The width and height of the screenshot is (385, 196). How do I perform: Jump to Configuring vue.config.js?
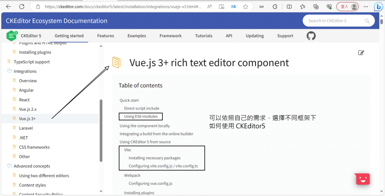point(150,184)
